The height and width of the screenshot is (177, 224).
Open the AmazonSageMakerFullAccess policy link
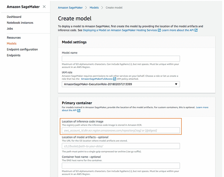97,79
